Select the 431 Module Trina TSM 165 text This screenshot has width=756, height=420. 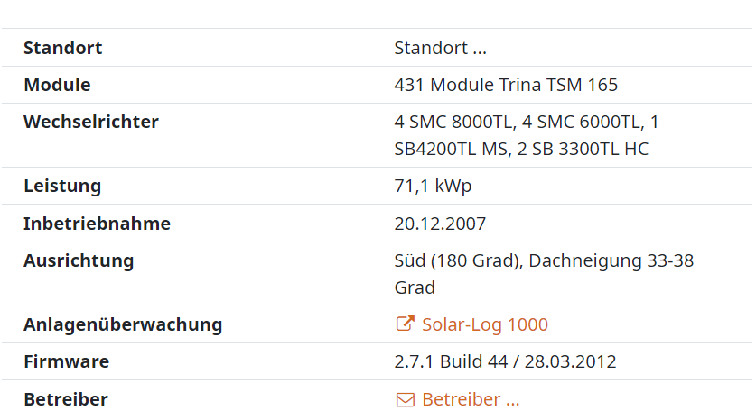click(506, 86)
